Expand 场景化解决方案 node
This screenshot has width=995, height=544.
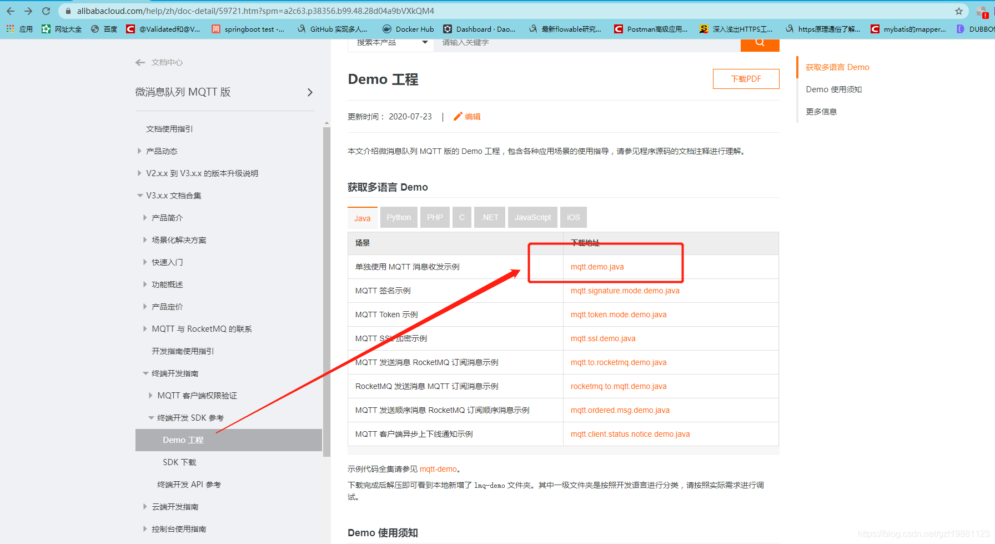(x=145, y=240)
